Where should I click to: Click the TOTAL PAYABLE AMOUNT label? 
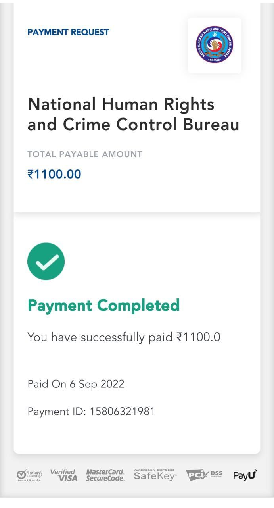[85, 154]
